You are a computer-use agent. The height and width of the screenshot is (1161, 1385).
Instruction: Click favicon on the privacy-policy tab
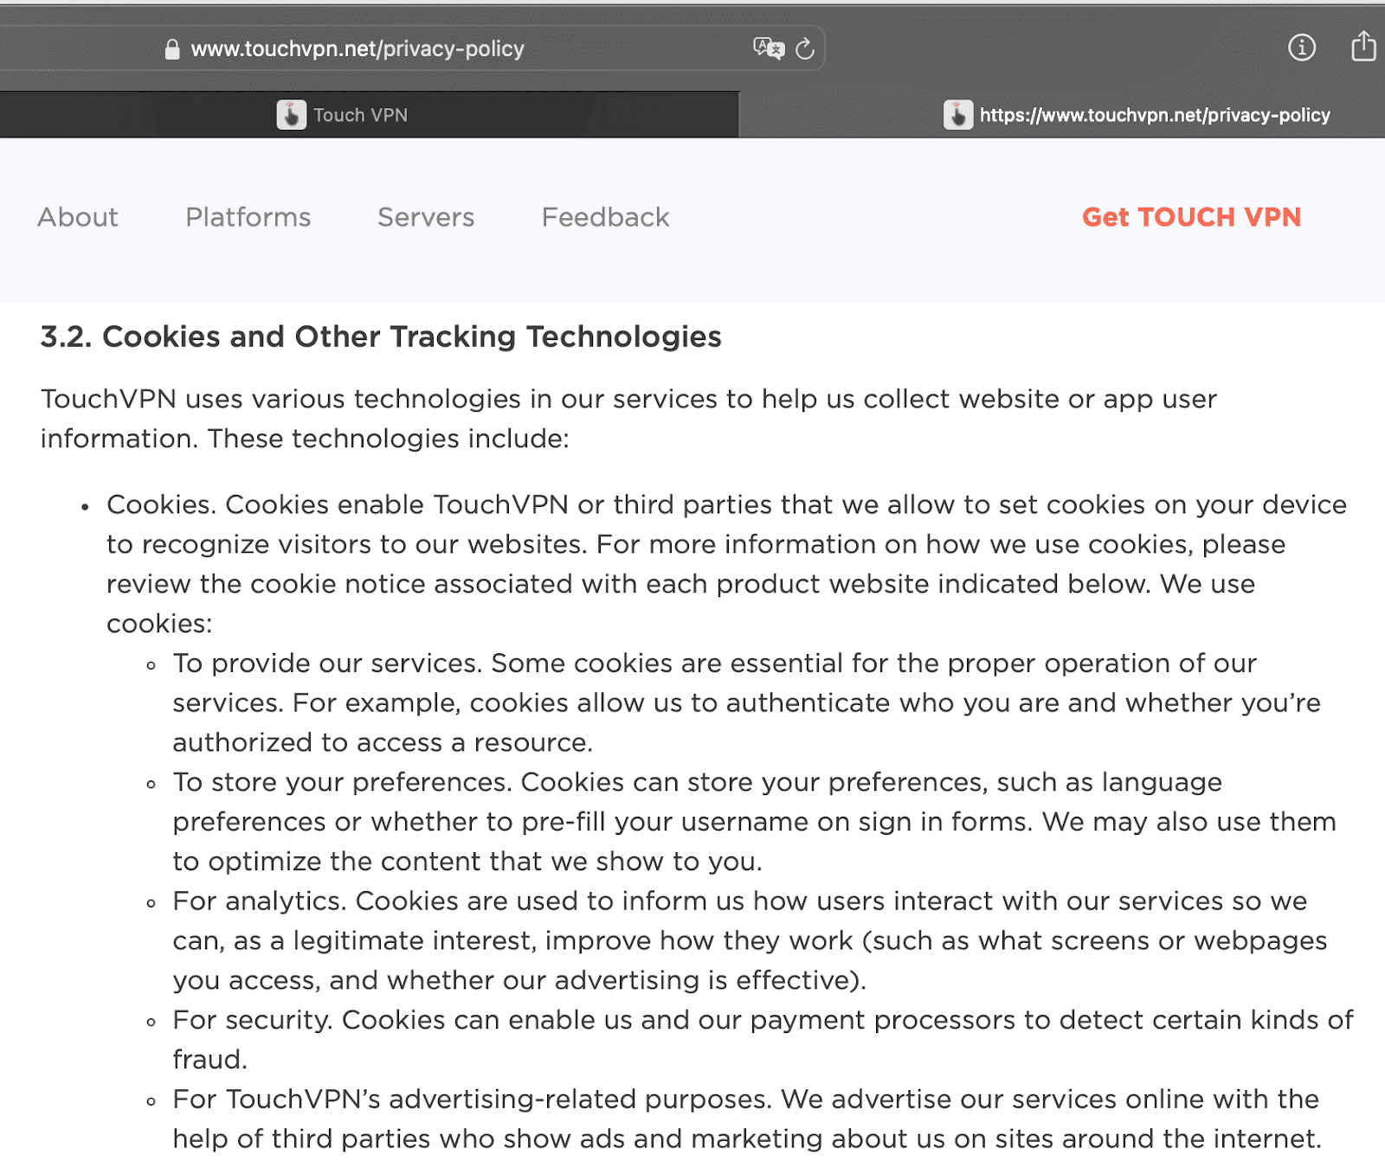click(958, 115)
